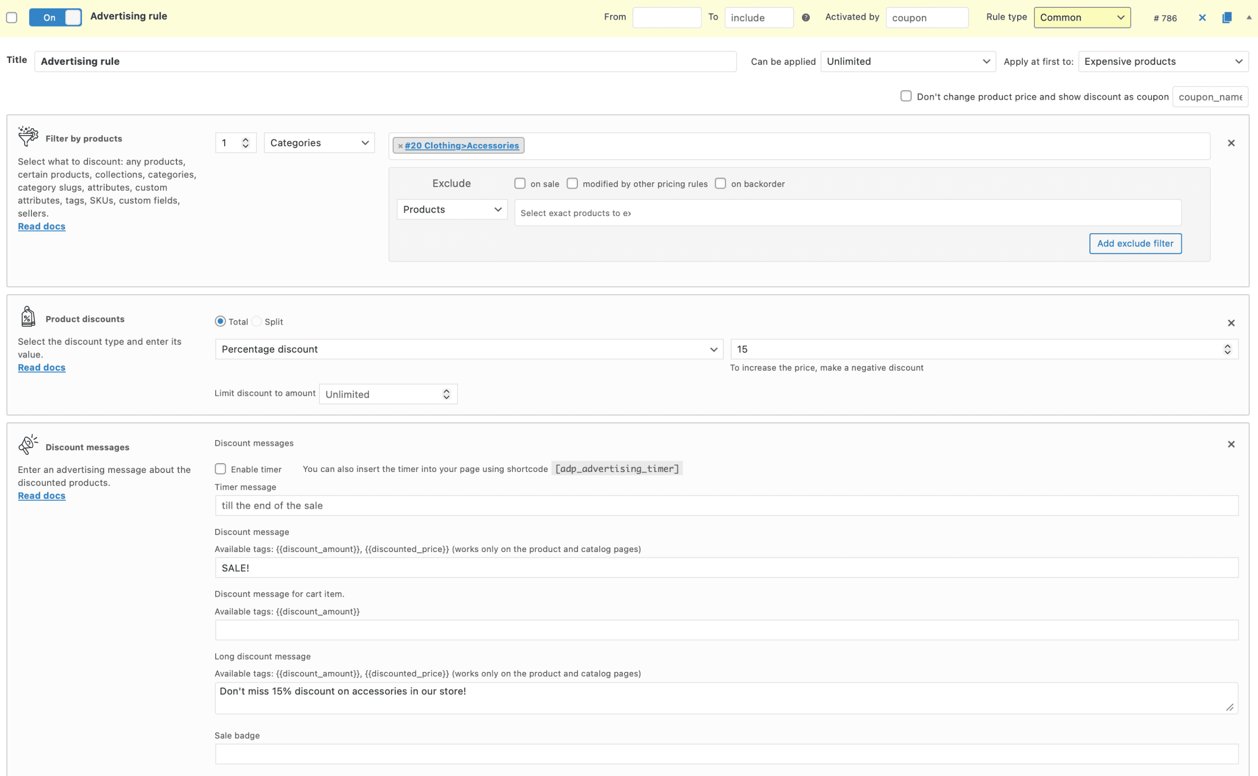
Task: Remove the Filter by products section
Action: (x=1231, y=143)
